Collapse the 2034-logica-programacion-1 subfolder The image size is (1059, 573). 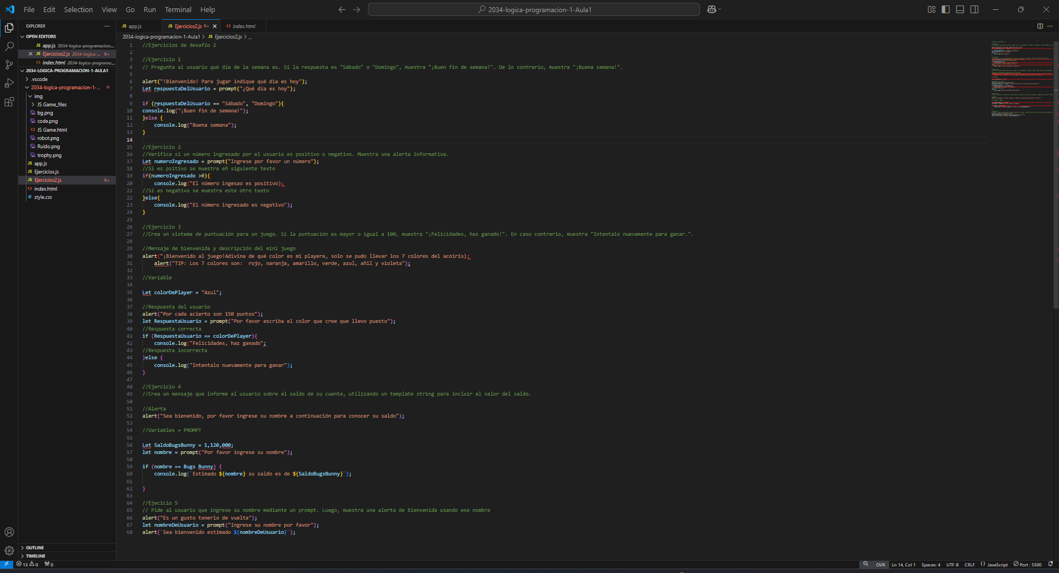[65, 88]
